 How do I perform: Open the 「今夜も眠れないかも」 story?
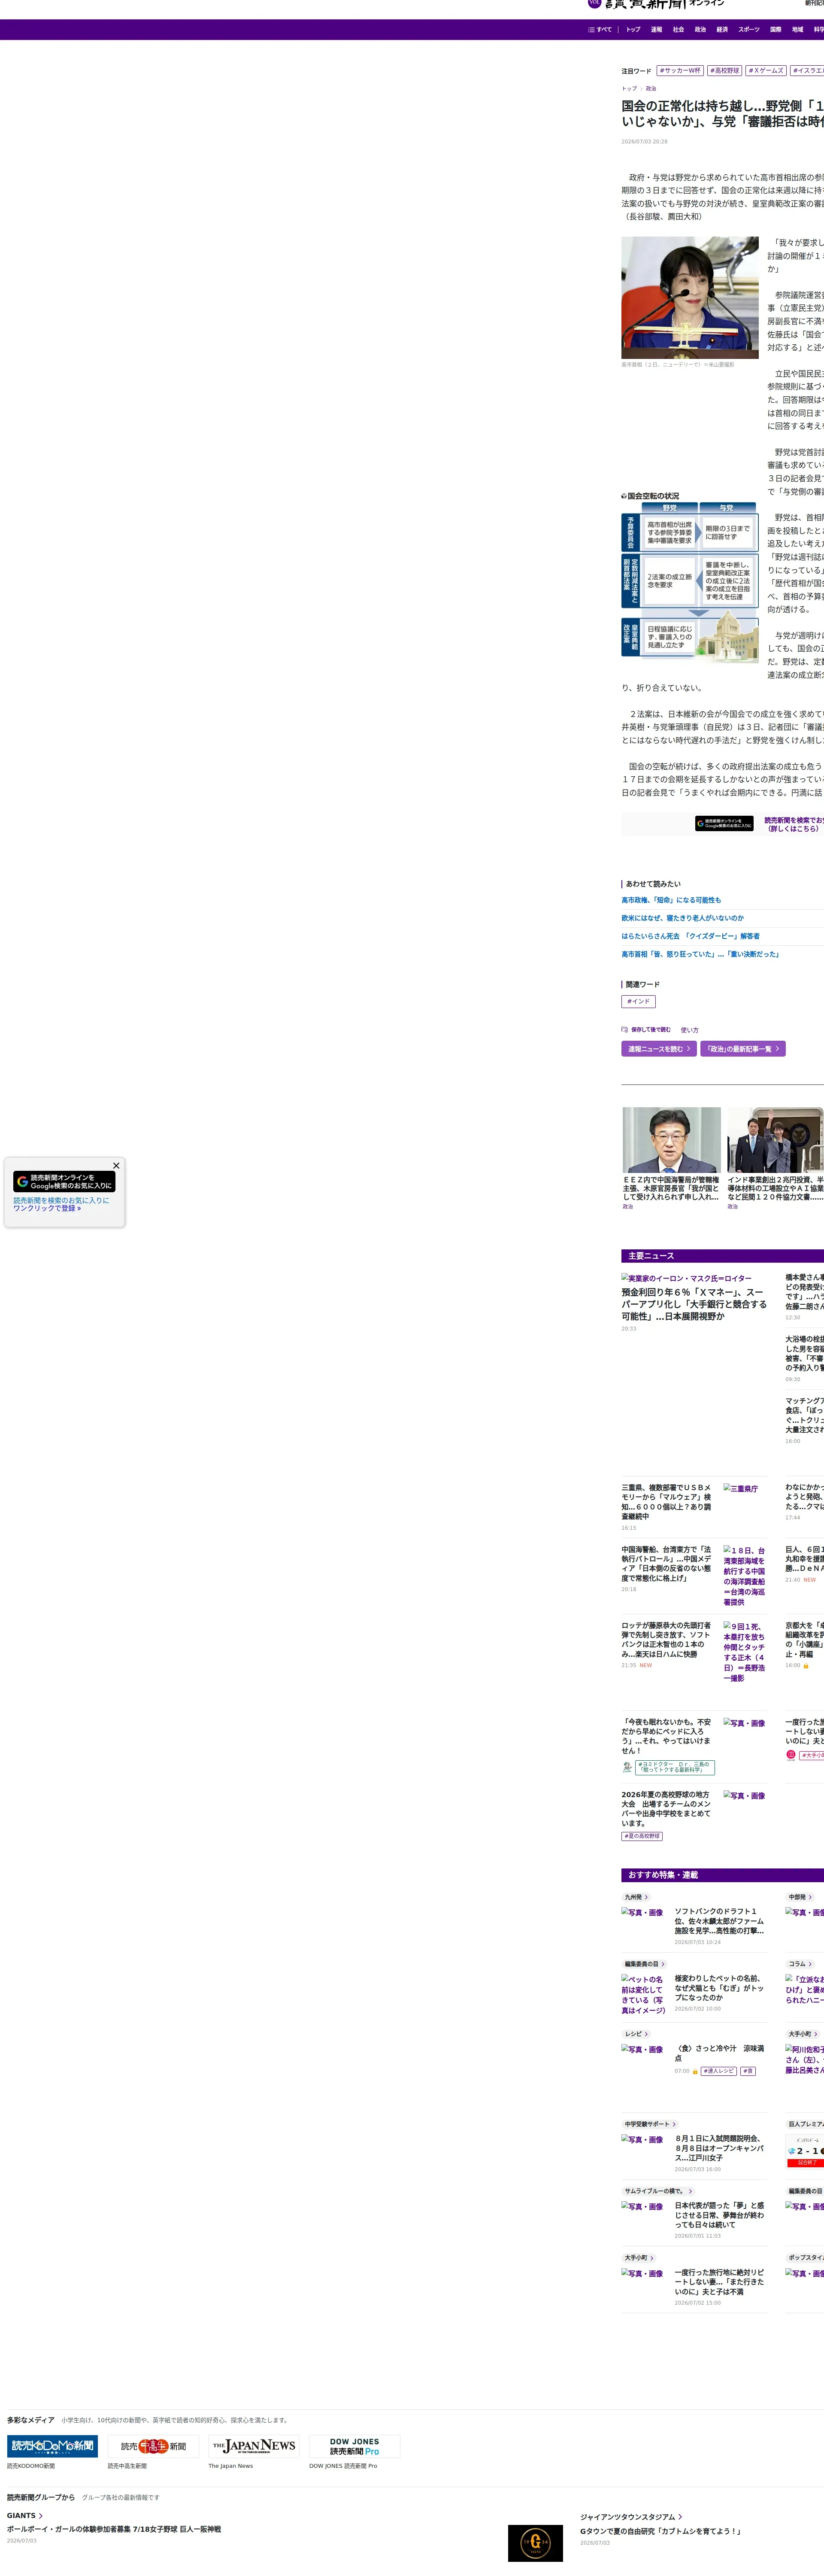point(667,1736)
